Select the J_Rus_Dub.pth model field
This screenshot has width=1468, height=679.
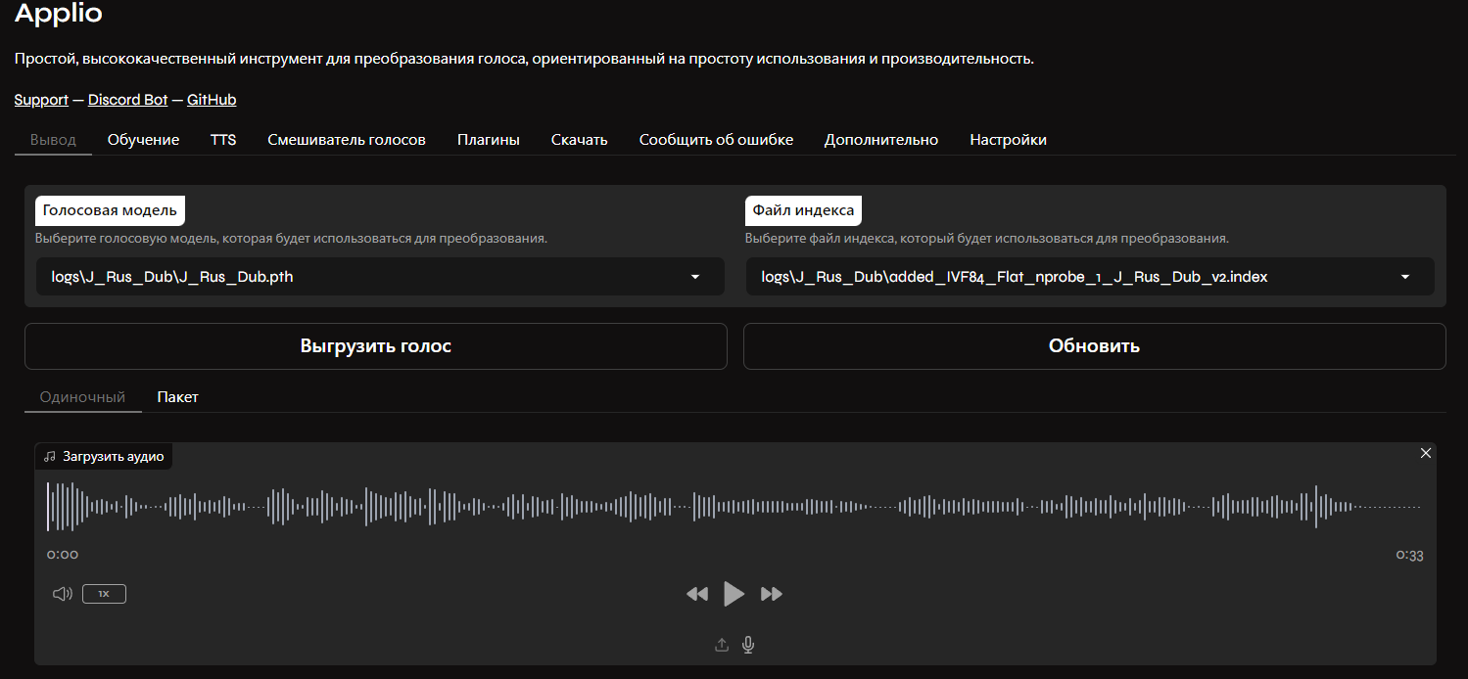pyautogui.click(x=362, y=277)
